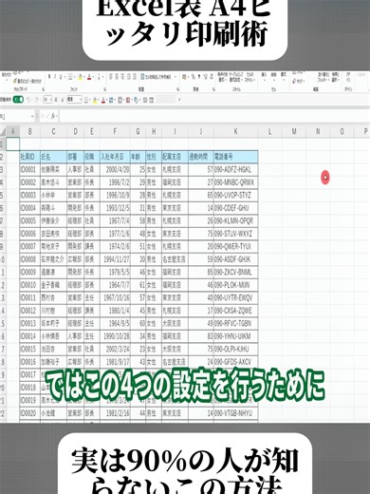Click the ribbon Borders icon
This screenshot has width=370, height=494.
(x=70, y=77)
